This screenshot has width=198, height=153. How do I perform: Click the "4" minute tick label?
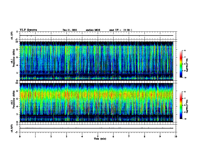coord(82,136)
